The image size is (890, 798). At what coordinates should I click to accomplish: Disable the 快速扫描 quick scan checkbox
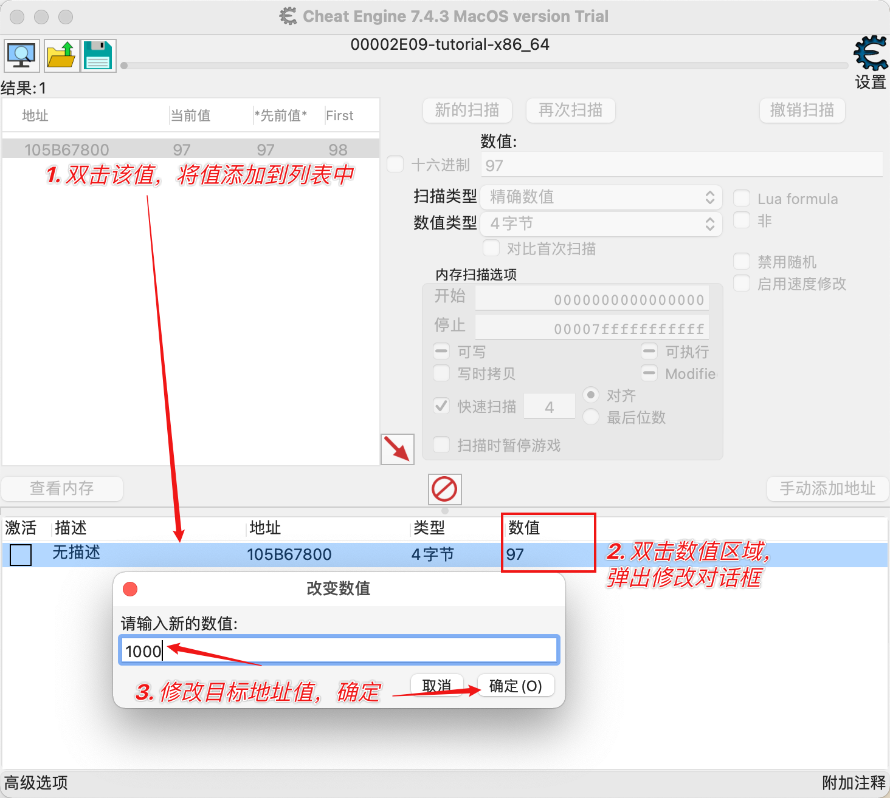click(x=441, y=406)
